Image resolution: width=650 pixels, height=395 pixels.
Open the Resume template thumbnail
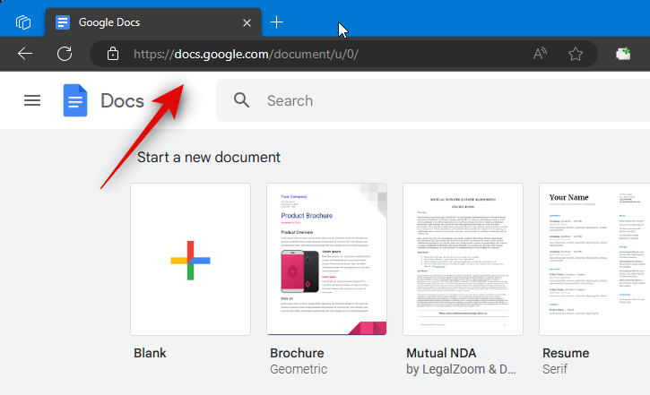point(594,259)
